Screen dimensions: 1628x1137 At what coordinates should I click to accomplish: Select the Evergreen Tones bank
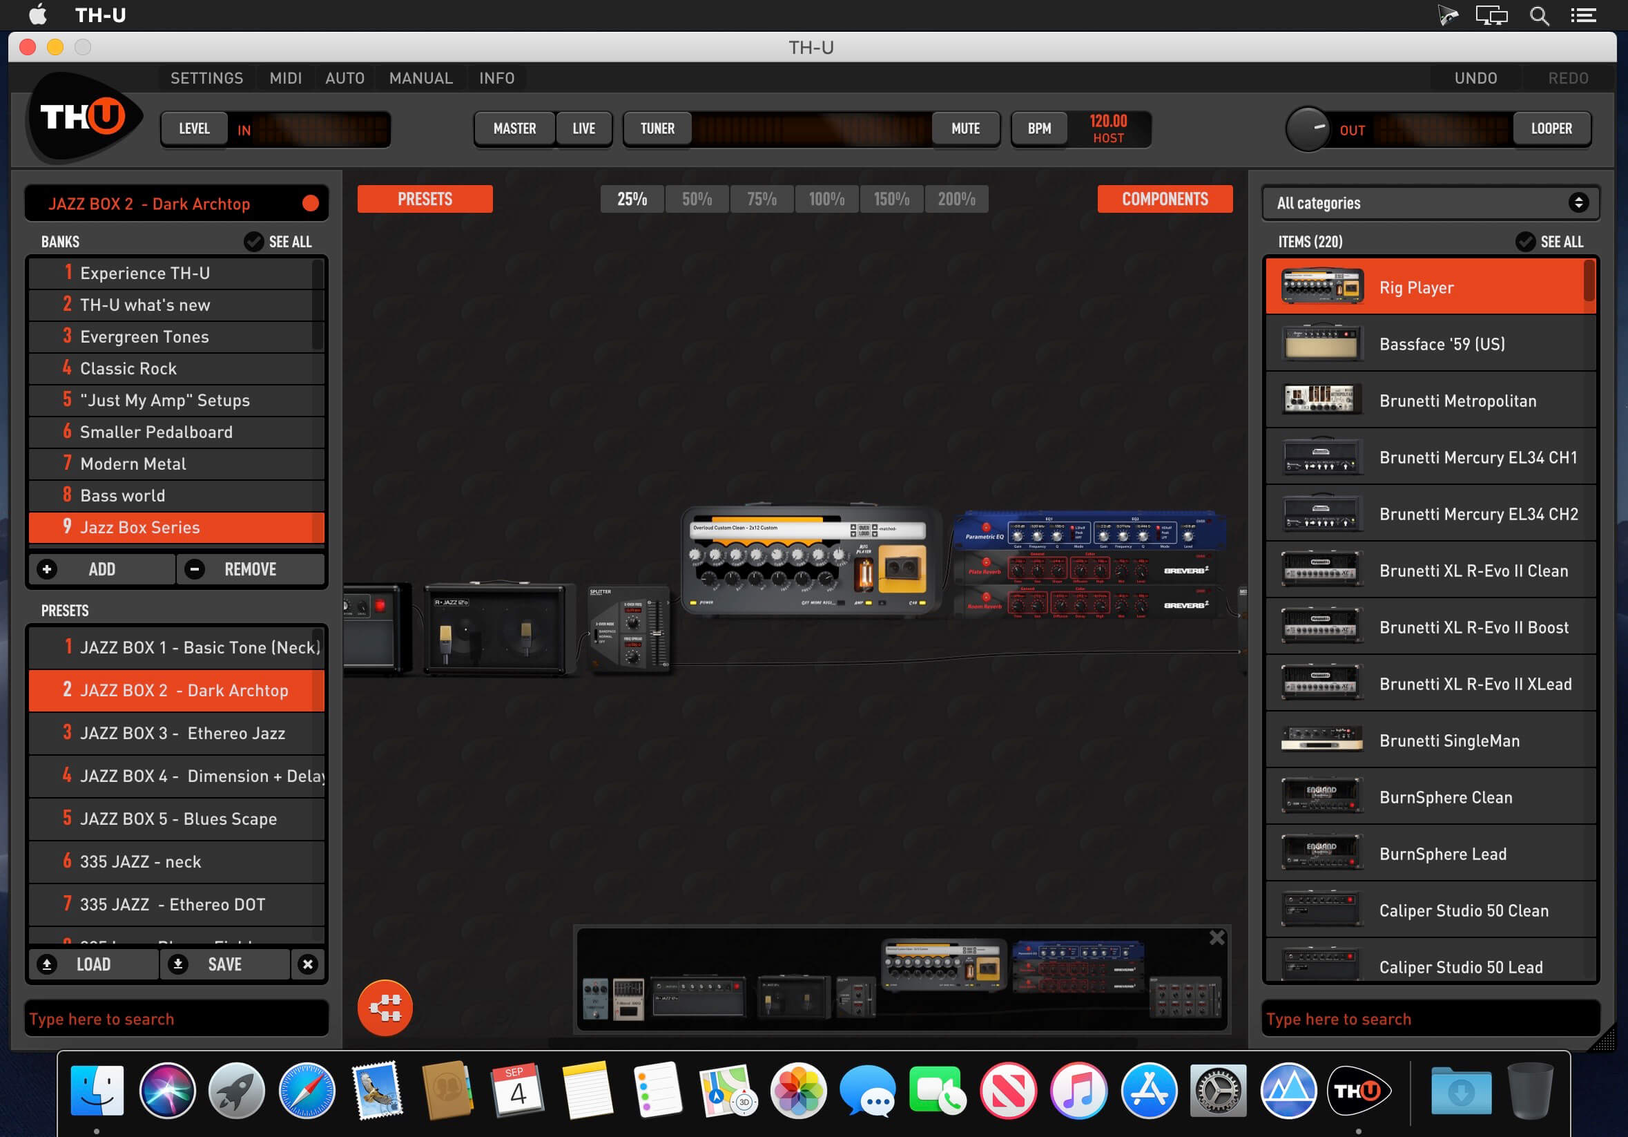point(176,336)
